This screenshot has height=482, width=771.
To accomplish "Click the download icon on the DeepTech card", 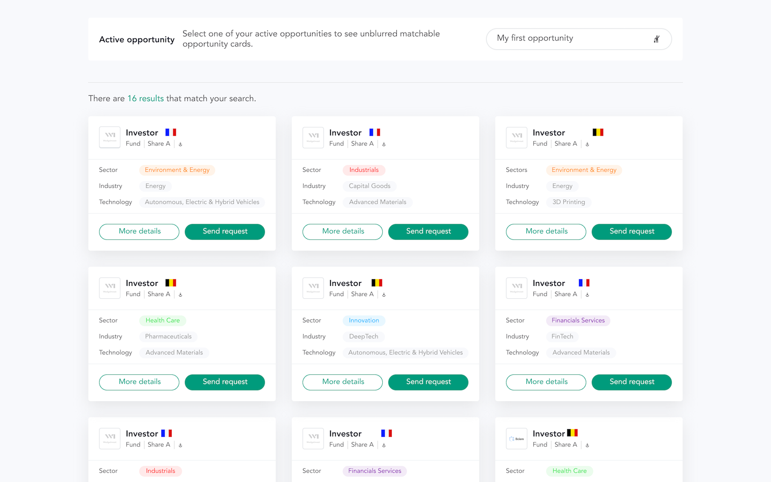I will 384,295.
